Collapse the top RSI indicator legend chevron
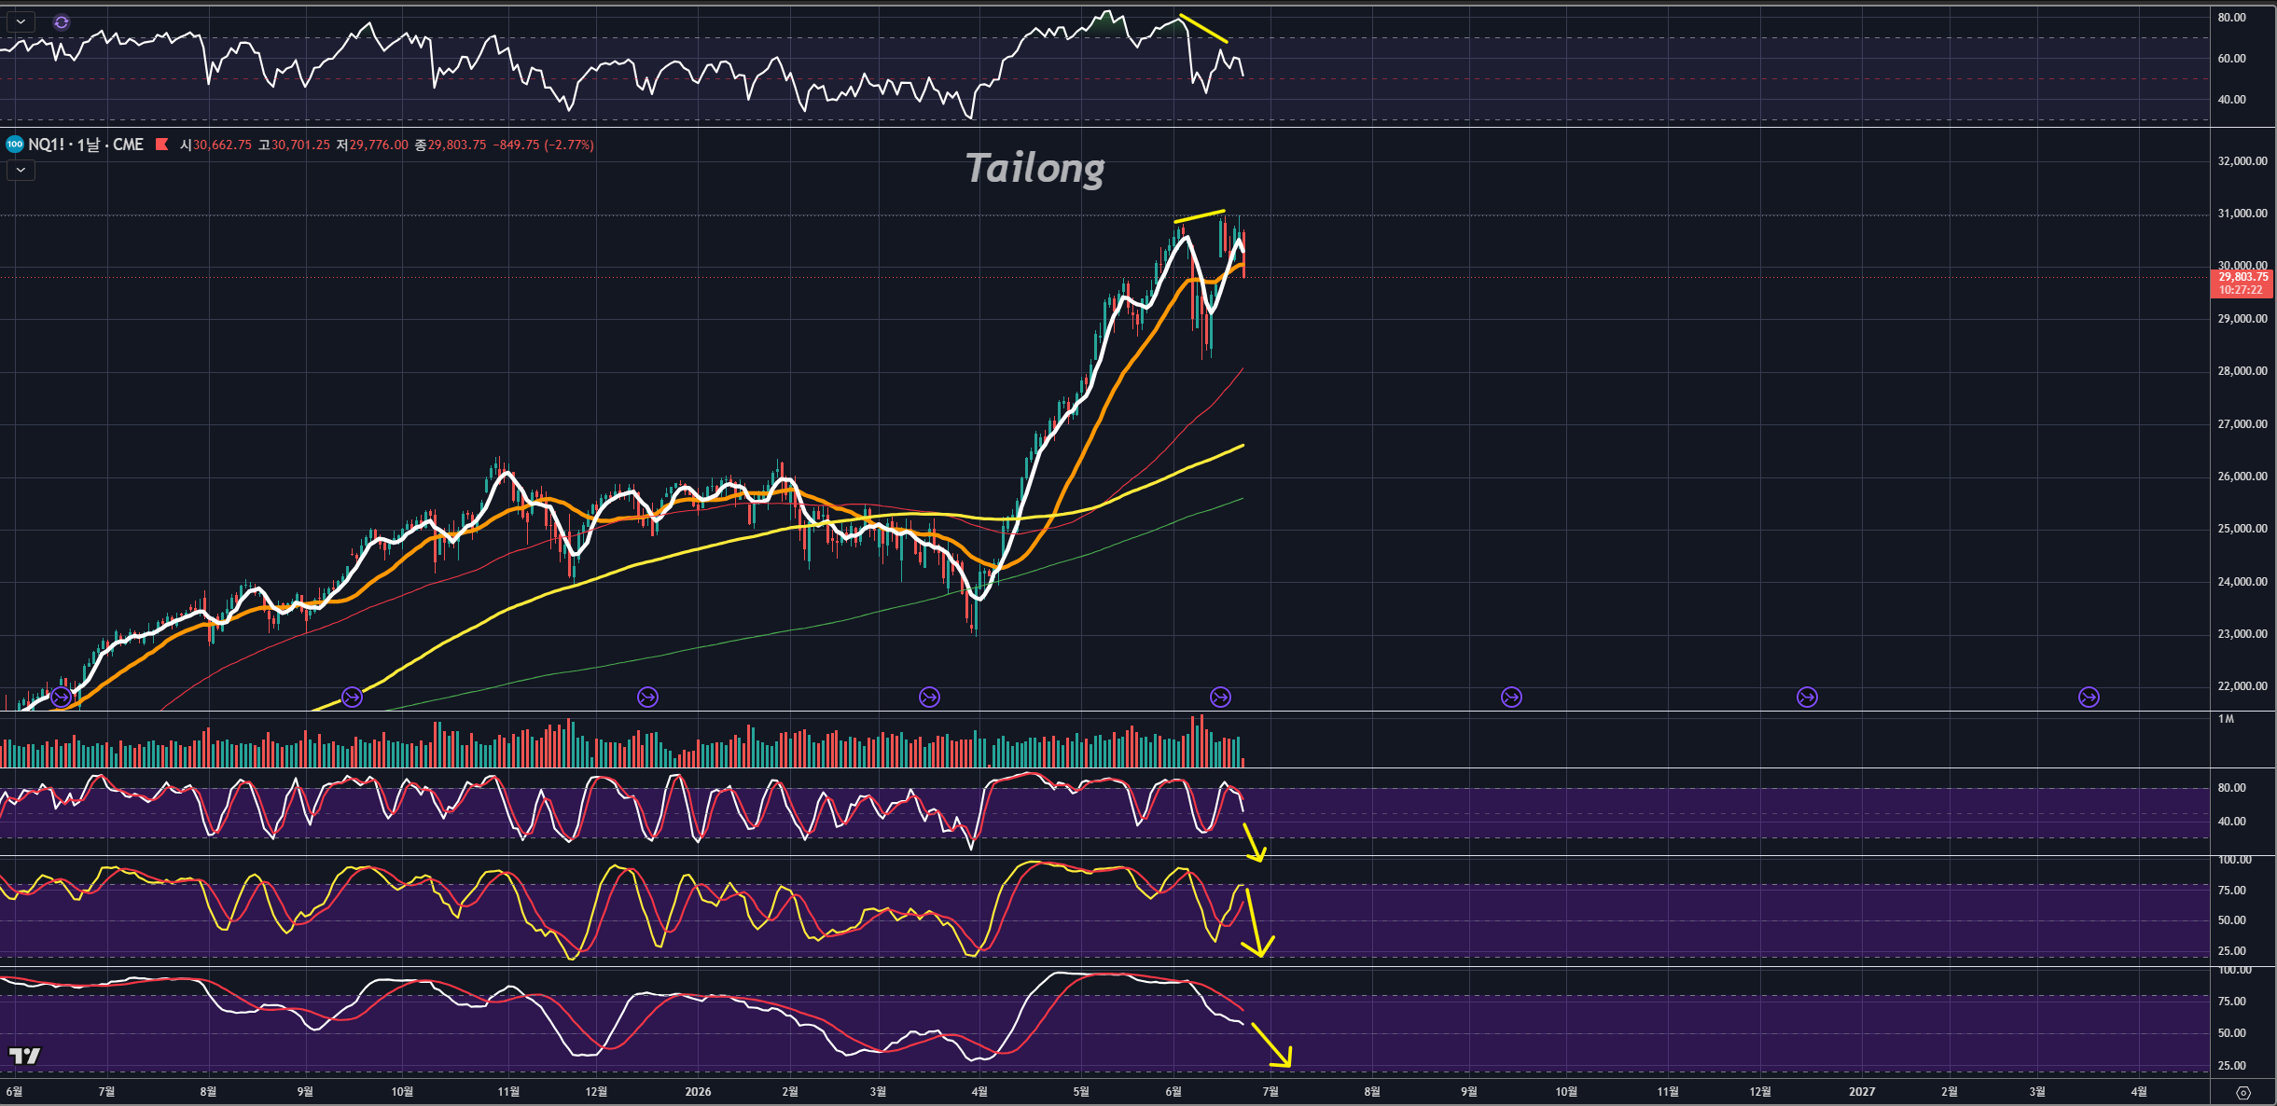2277x1106 pixels. coord(21,21)
